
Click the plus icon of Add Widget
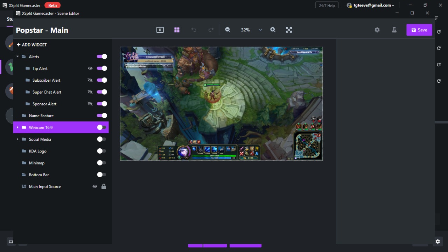pyautogui.click(x=19, y=45)
